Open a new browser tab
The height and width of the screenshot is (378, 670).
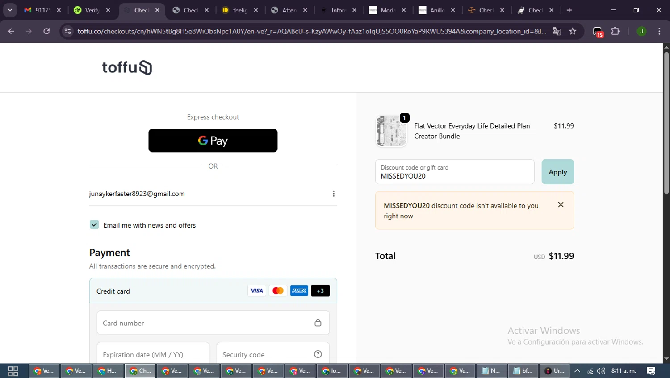click(x=569, y=10)
